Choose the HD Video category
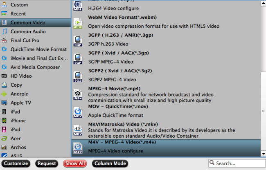The width and height of the screenshot is (266, 170). (x=35, y=76)
